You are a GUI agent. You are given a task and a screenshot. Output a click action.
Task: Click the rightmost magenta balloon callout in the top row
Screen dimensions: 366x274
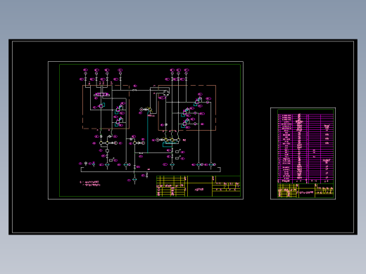point(187,70)
